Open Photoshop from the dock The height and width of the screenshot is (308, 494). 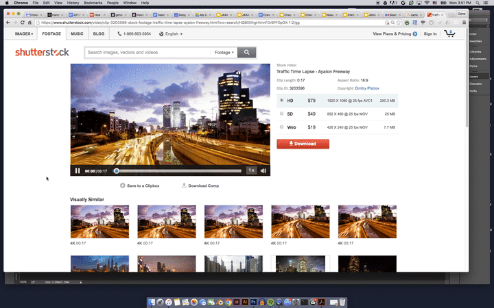pyautogui.click(x=253, y=302)
